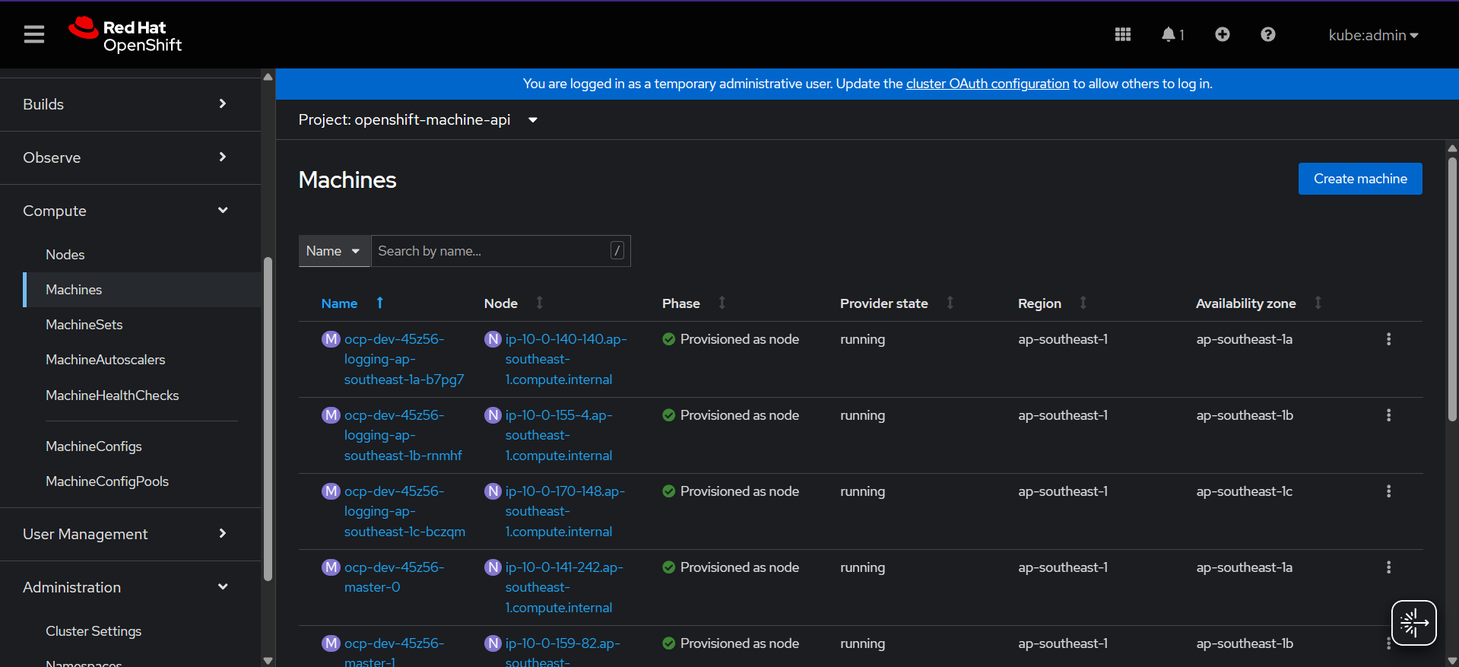Sort by Node column icon
Screen dimensions: 1459x667
(540, 303)
